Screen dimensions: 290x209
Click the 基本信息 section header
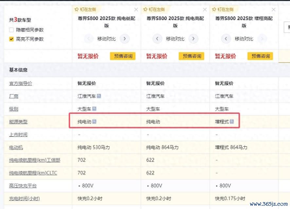pyautogui.click(x=18, y=70)
